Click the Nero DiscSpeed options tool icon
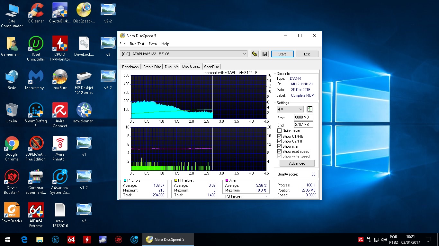This screenshot has width=439, height=246. 255,54
